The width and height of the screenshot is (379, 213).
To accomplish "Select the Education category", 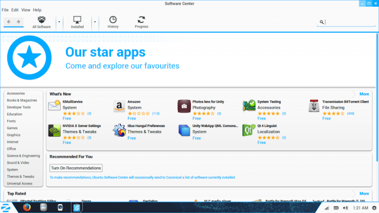I will tap(14, 114).
